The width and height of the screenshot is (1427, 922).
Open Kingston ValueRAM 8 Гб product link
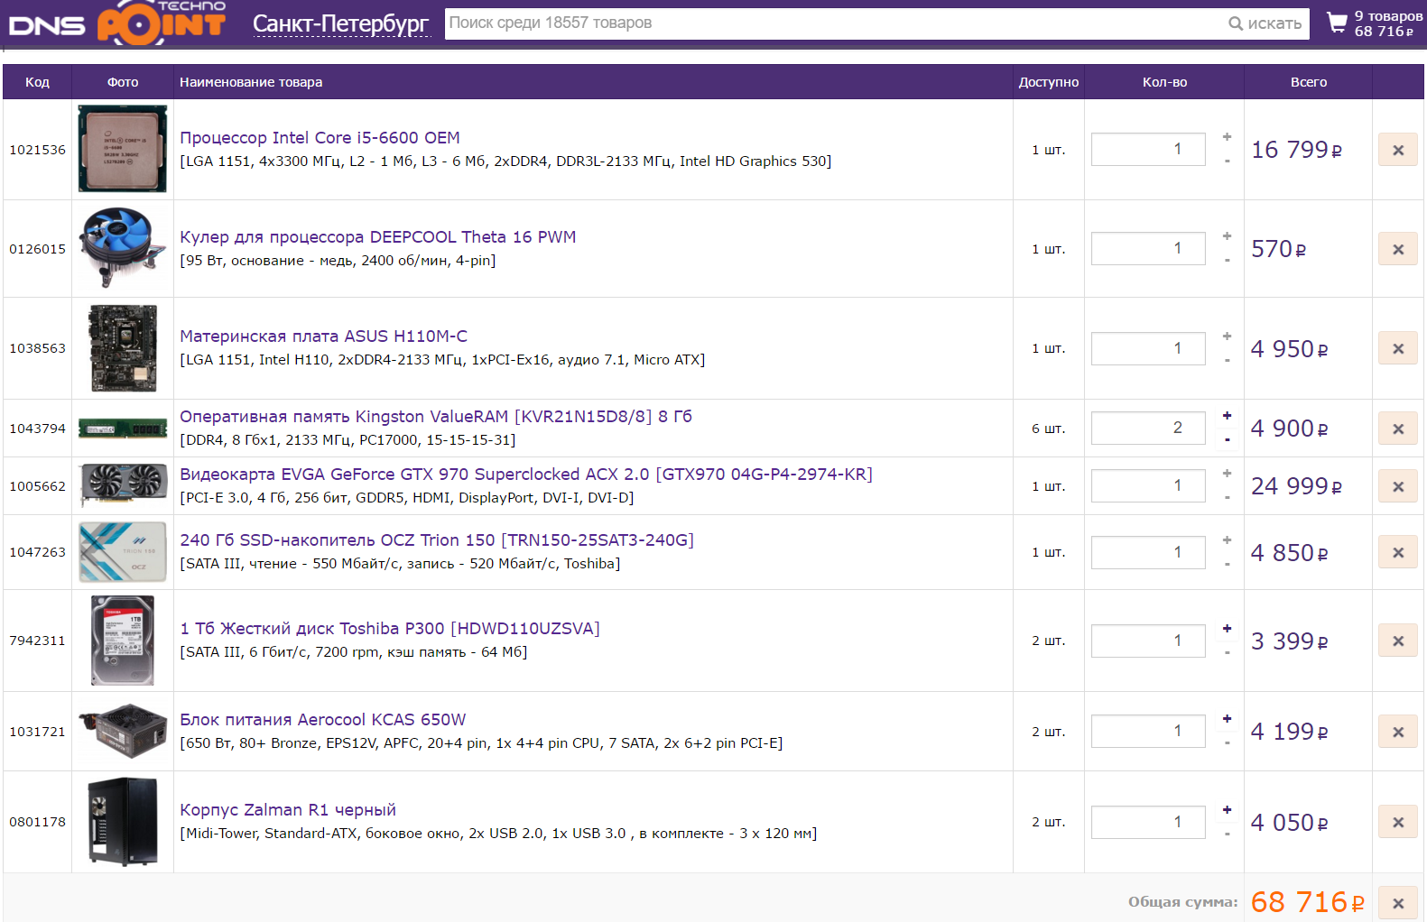click(436, 417)
